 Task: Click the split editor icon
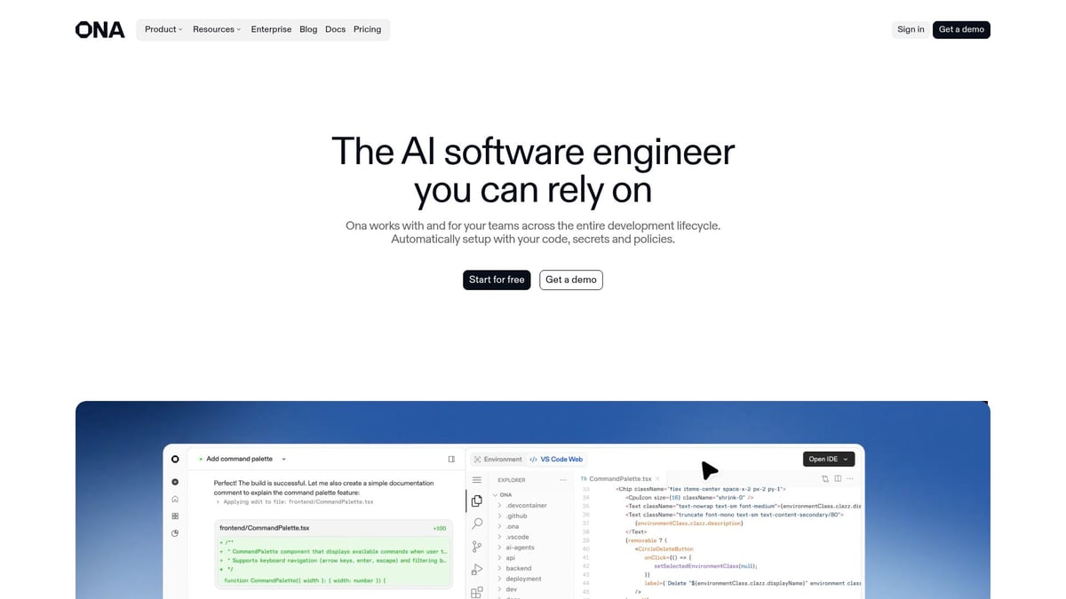click(x=838, y=478)
